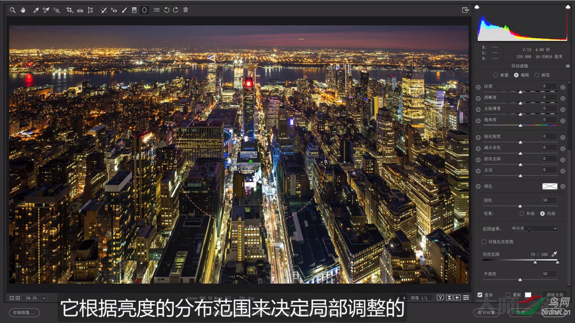The image size is (575, 323).
Task: Click the plus icon beside 纹理
Action: 563,87
